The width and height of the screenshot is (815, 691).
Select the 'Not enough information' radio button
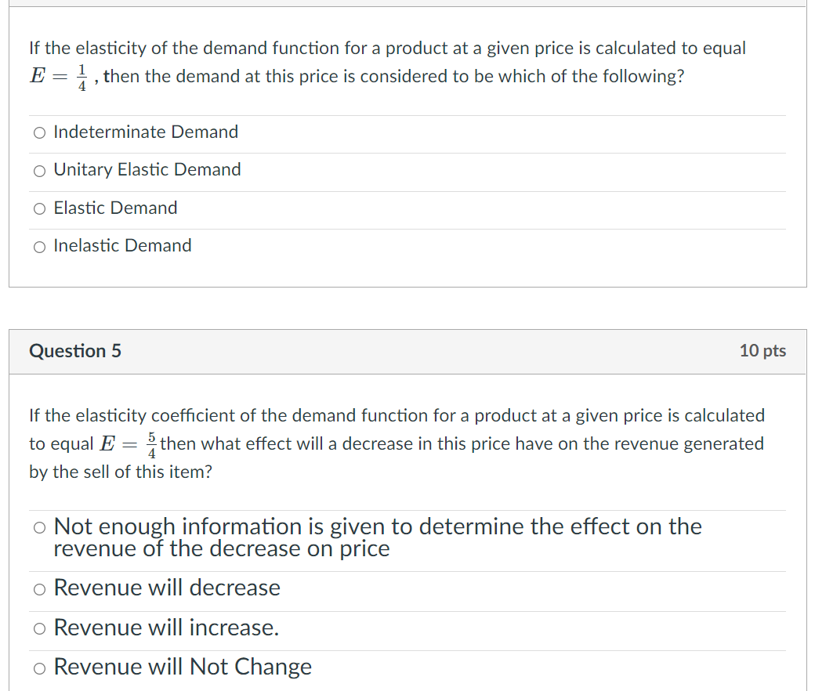pos(39,528)
